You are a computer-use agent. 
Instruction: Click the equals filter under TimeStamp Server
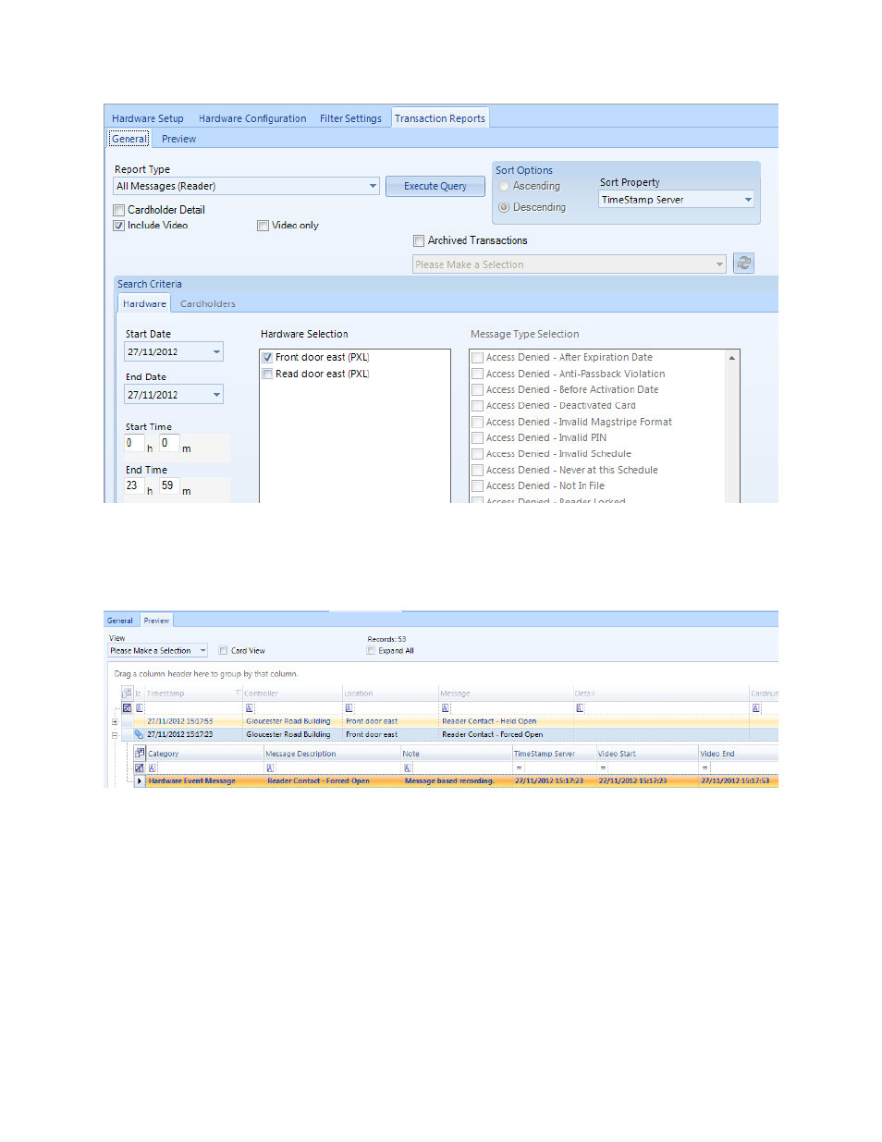[519, 768]
